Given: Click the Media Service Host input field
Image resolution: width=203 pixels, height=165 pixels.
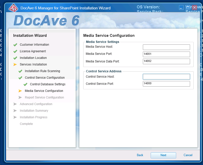Looking at the screenshot, I should pos(166,47).
